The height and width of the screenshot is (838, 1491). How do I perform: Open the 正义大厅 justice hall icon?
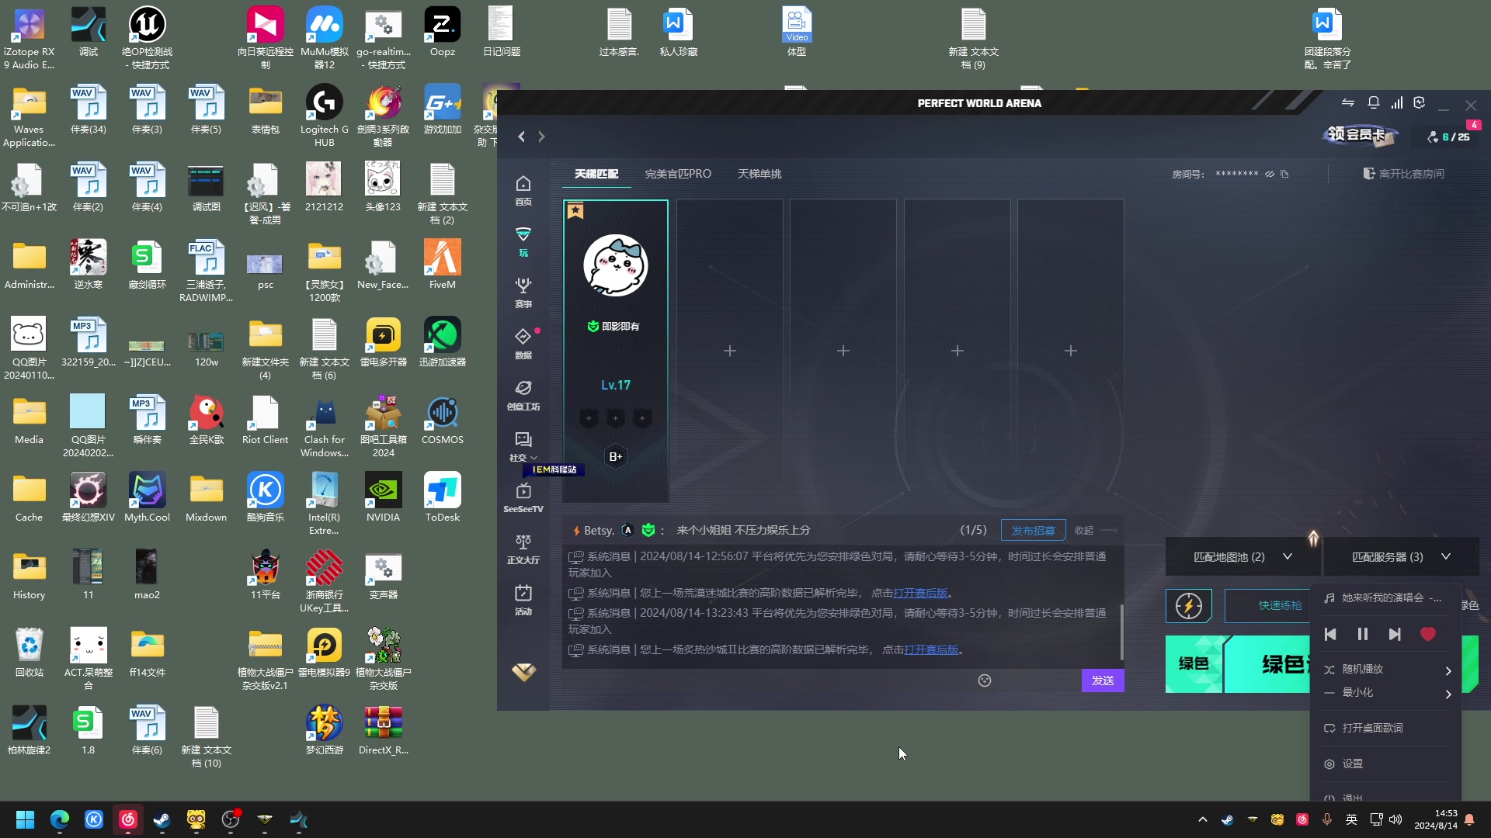click(523, 549)
